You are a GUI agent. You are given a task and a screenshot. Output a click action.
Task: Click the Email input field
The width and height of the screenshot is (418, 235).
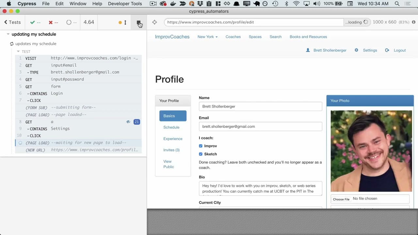point(261,127)
